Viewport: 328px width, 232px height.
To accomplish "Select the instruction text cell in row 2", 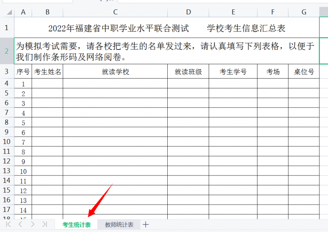I will (x=166, y=51).
